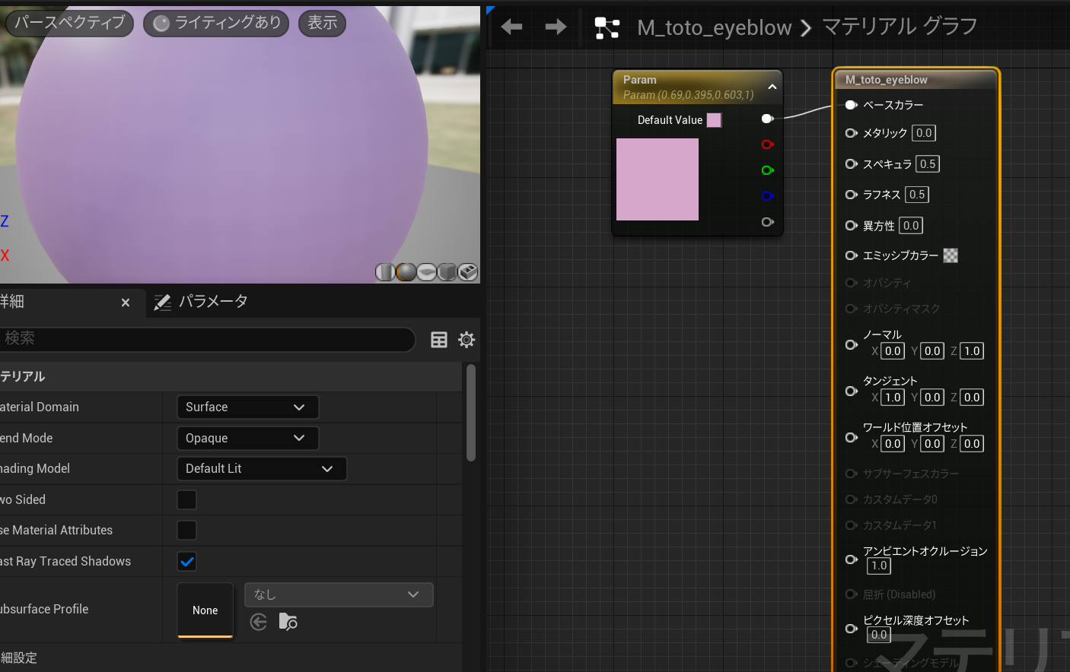
Task: Click the ラフネス value field
Action: pyautogui.click(x=917, y=195)
